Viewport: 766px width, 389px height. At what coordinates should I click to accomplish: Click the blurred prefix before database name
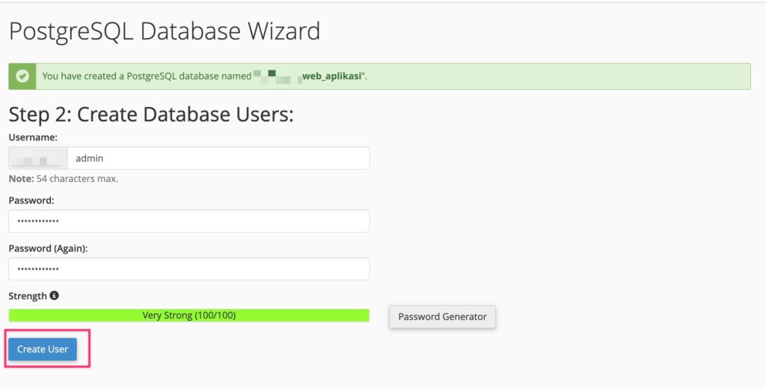point(275,76)
